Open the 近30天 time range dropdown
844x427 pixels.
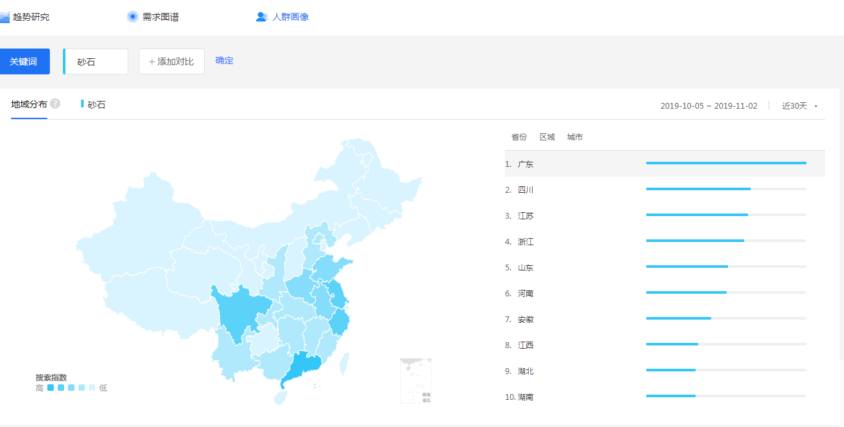[795, 106]
